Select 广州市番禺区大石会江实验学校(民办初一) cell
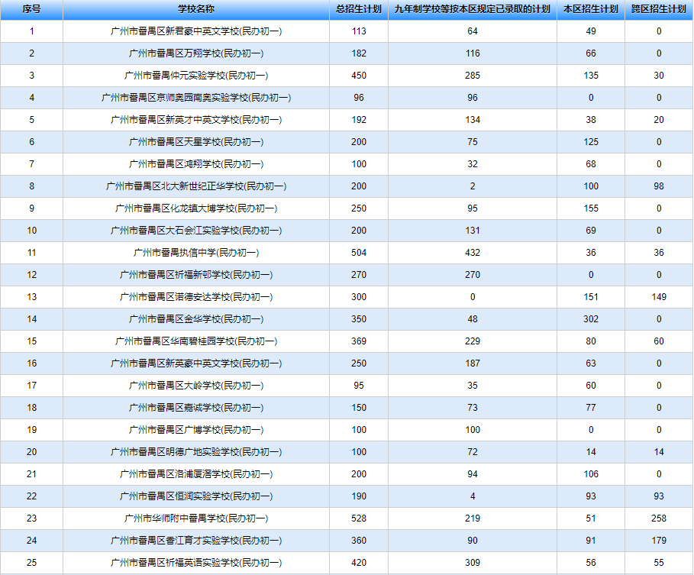Image resolution: width=694 pixels, height=575 pixels. 196,231
